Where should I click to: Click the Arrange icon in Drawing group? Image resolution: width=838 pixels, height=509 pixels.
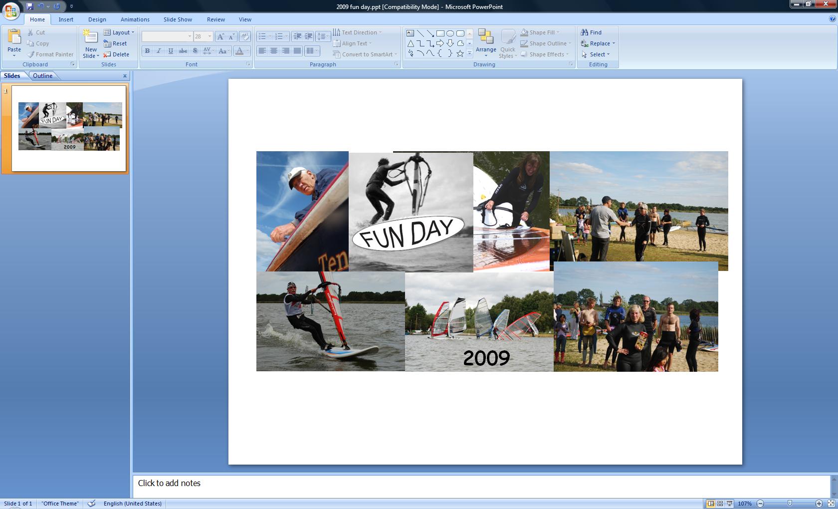[x=485, y=37]
